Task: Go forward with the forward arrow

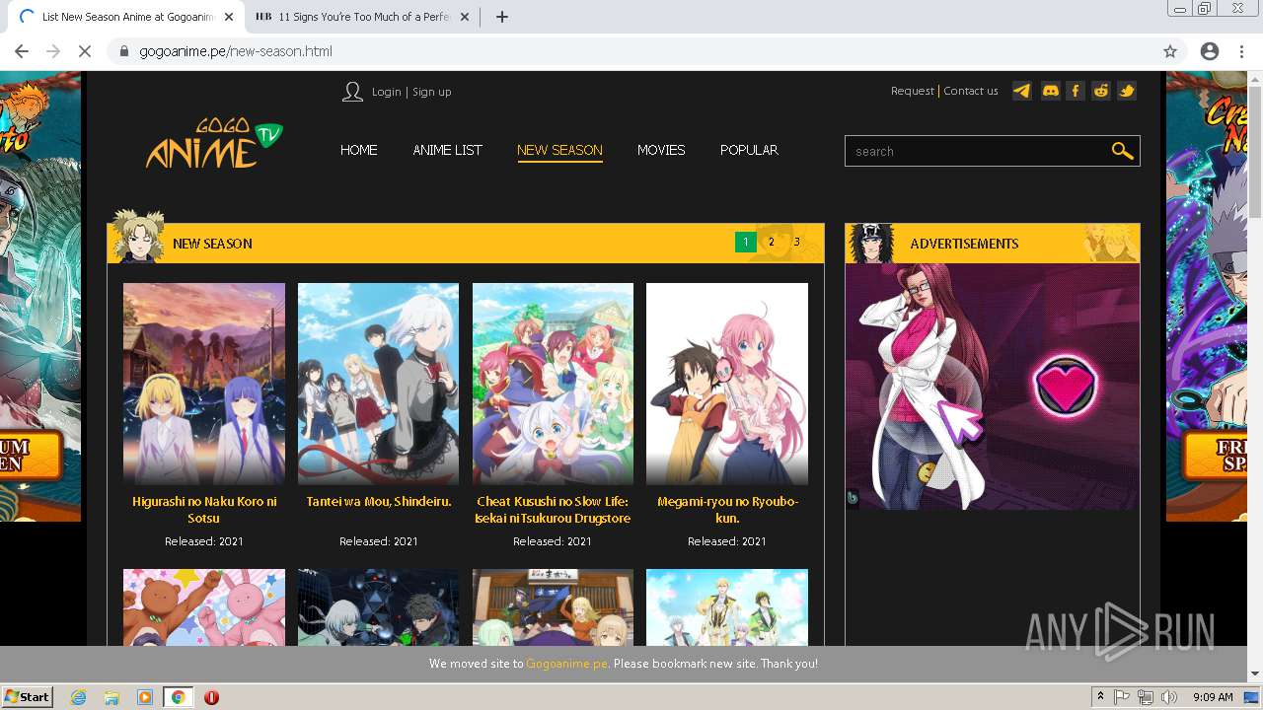Action: point(53,51)
